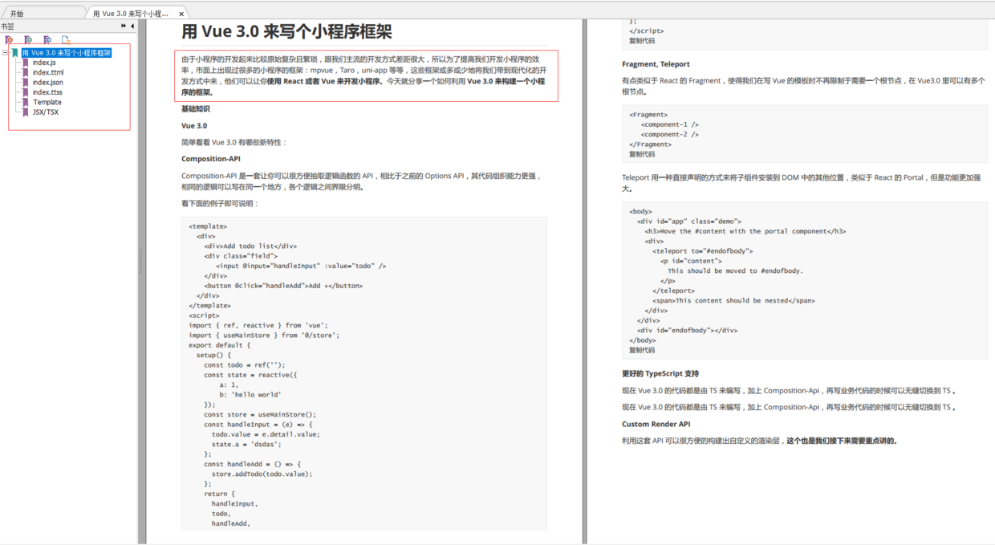Viewport: 995px width, 545px height.
Task: Click the text 简单看看 Vue 3.0 有哪些新特性：
Action: (234, 142)
